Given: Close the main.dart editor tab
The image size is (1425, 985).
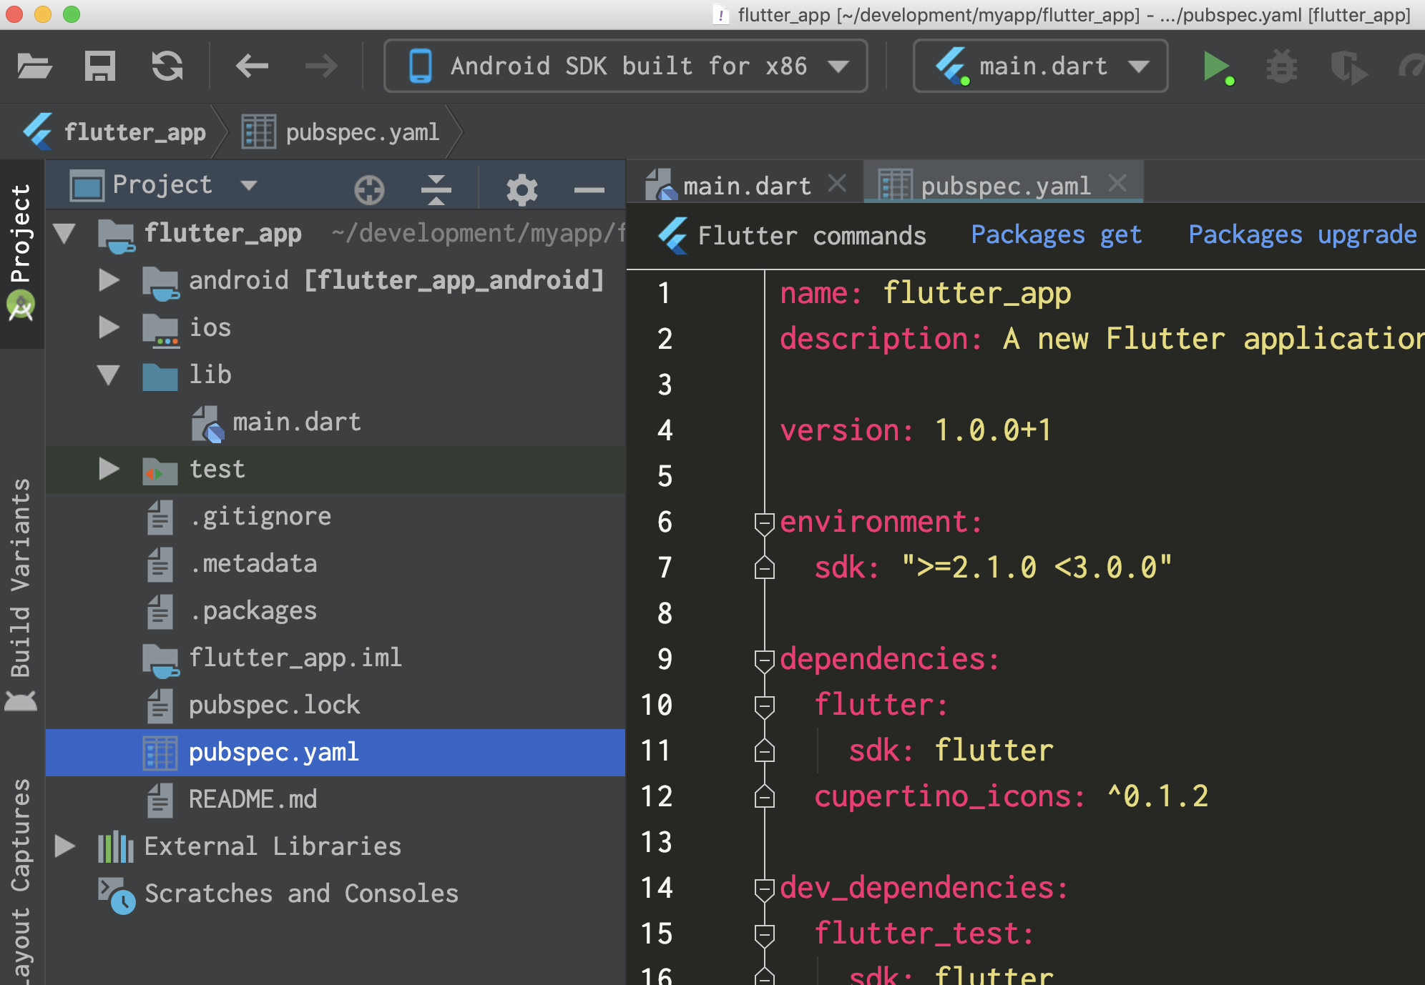Looking at the screenshot, I should (x=837, y=184).
